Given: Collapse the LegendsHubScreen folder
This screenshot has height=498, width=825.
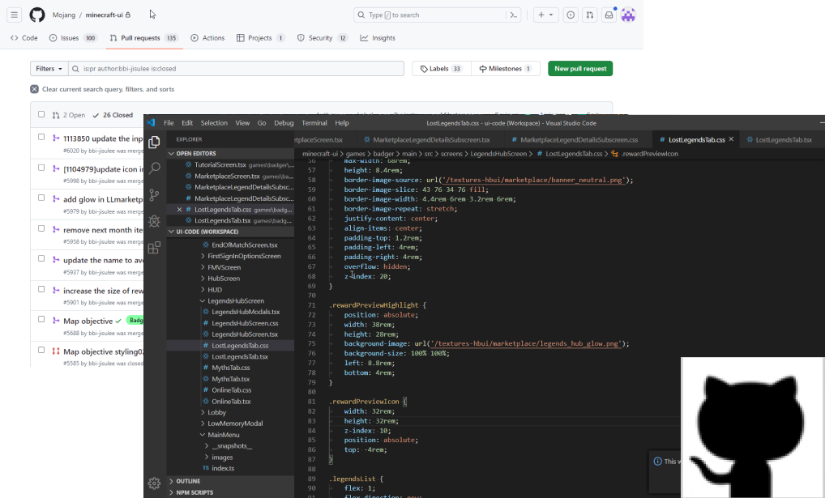Looking at the screenshot, I should (236, 300).
